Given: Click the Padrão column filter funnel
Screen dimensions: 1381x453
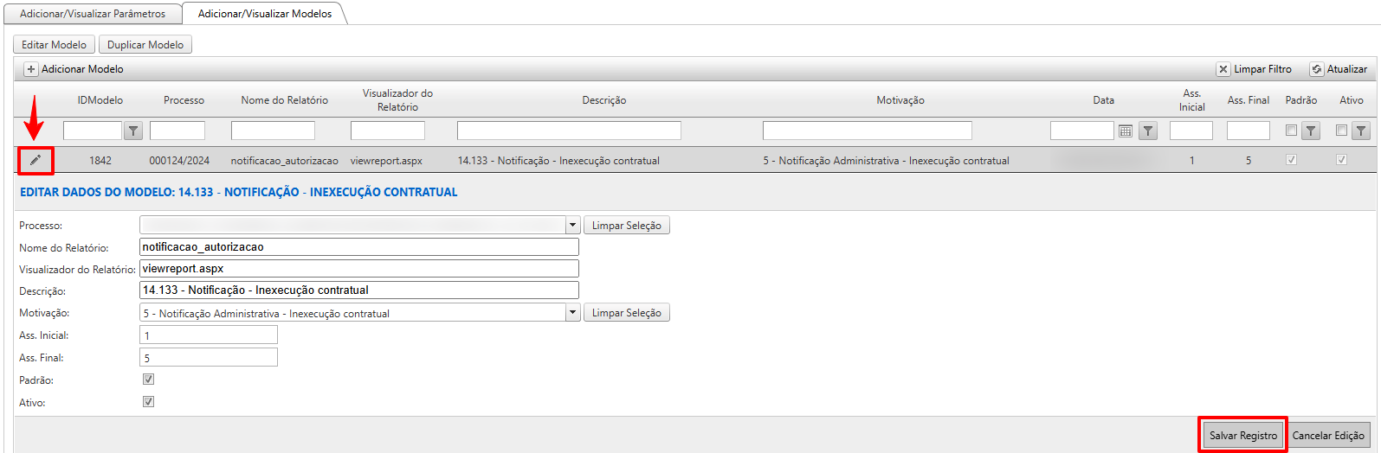Looking at the screenshot, I should 1311,131.
